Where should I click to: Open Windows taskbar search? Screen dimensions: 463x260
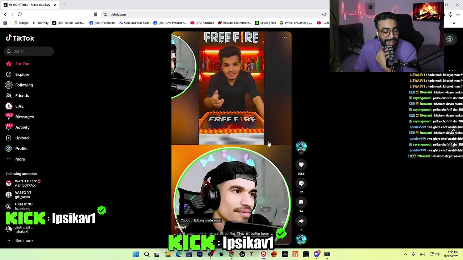tap(147, 254)
